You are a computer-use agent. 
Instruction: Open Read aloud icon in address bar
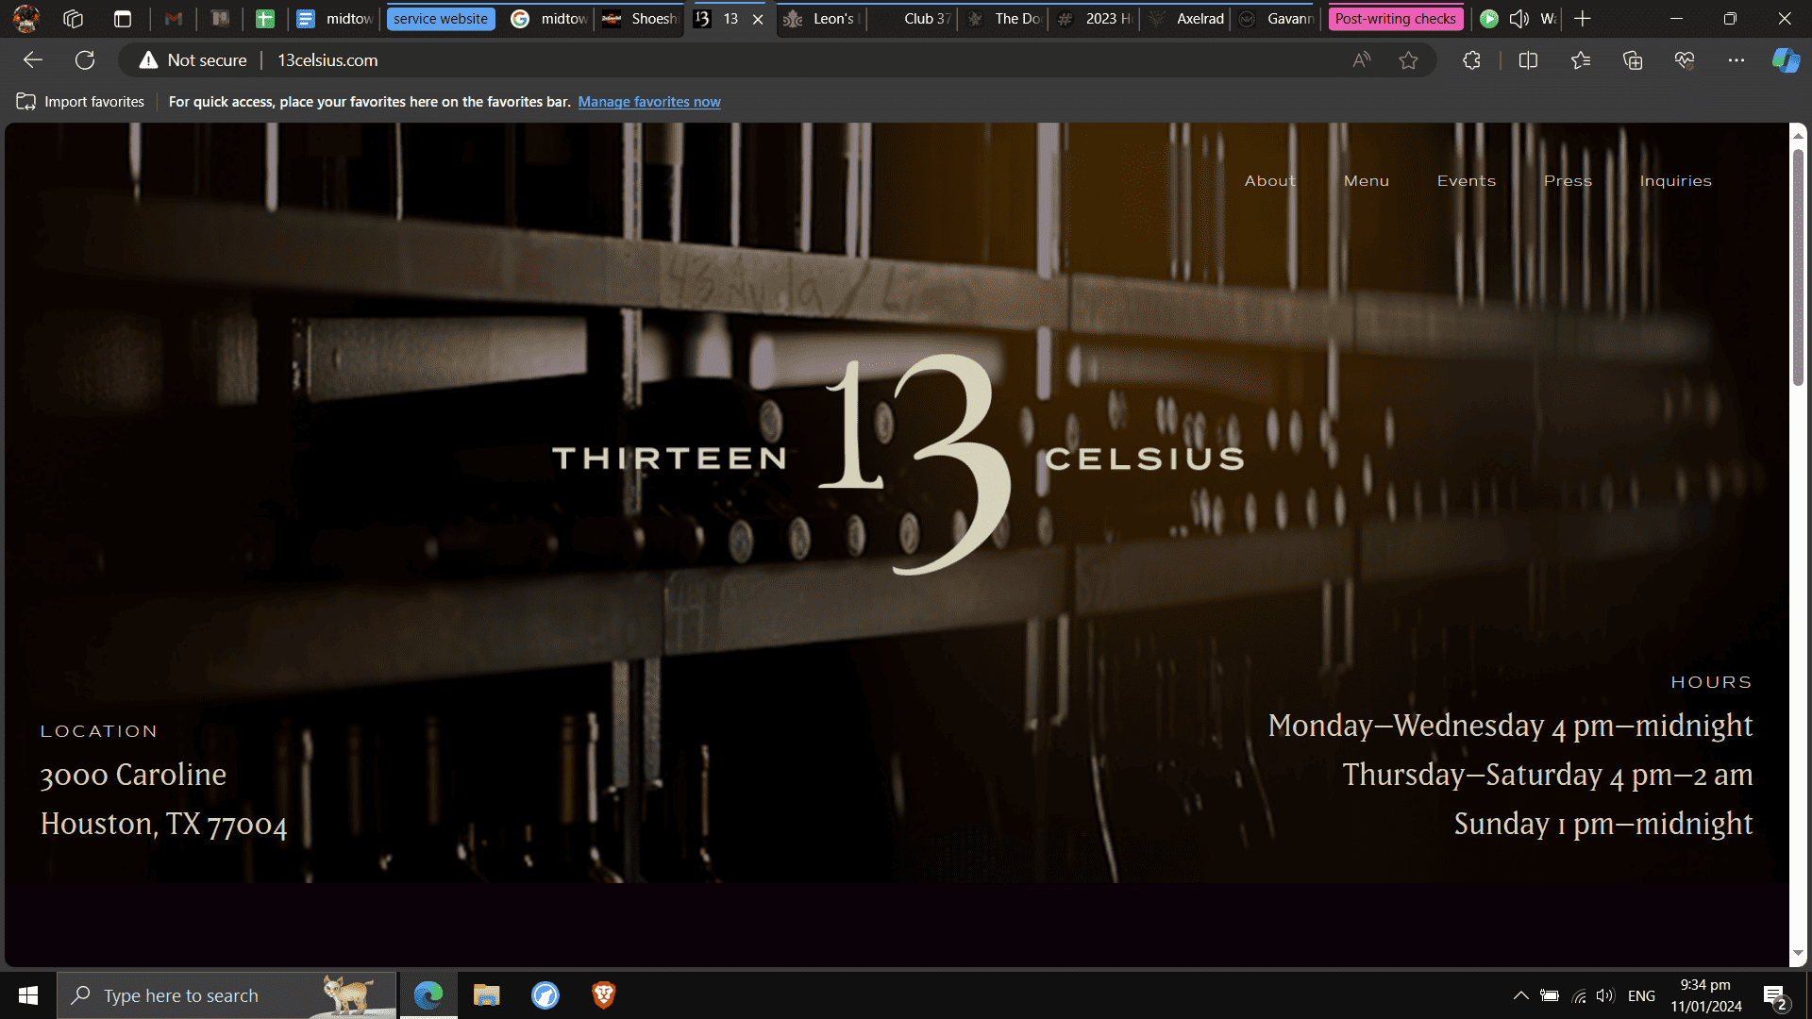[1361, 60]
